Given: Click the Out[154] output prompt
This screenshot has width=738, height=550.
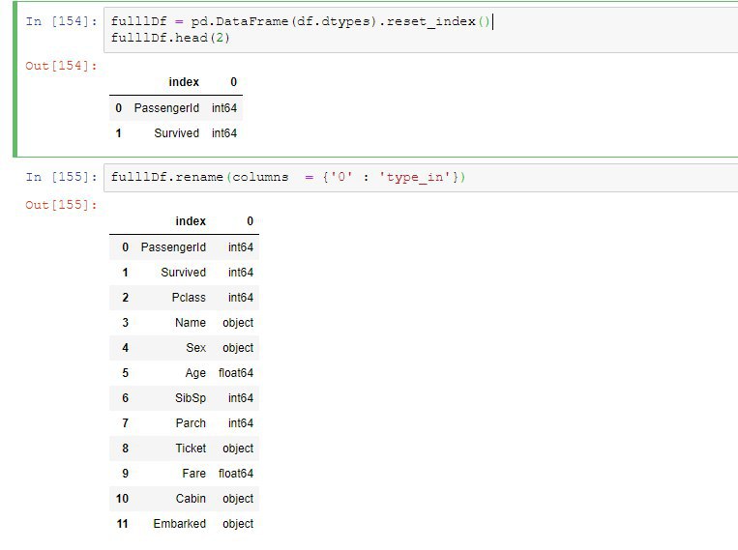Looking at the screenshot, I should (x=62, y=66).
